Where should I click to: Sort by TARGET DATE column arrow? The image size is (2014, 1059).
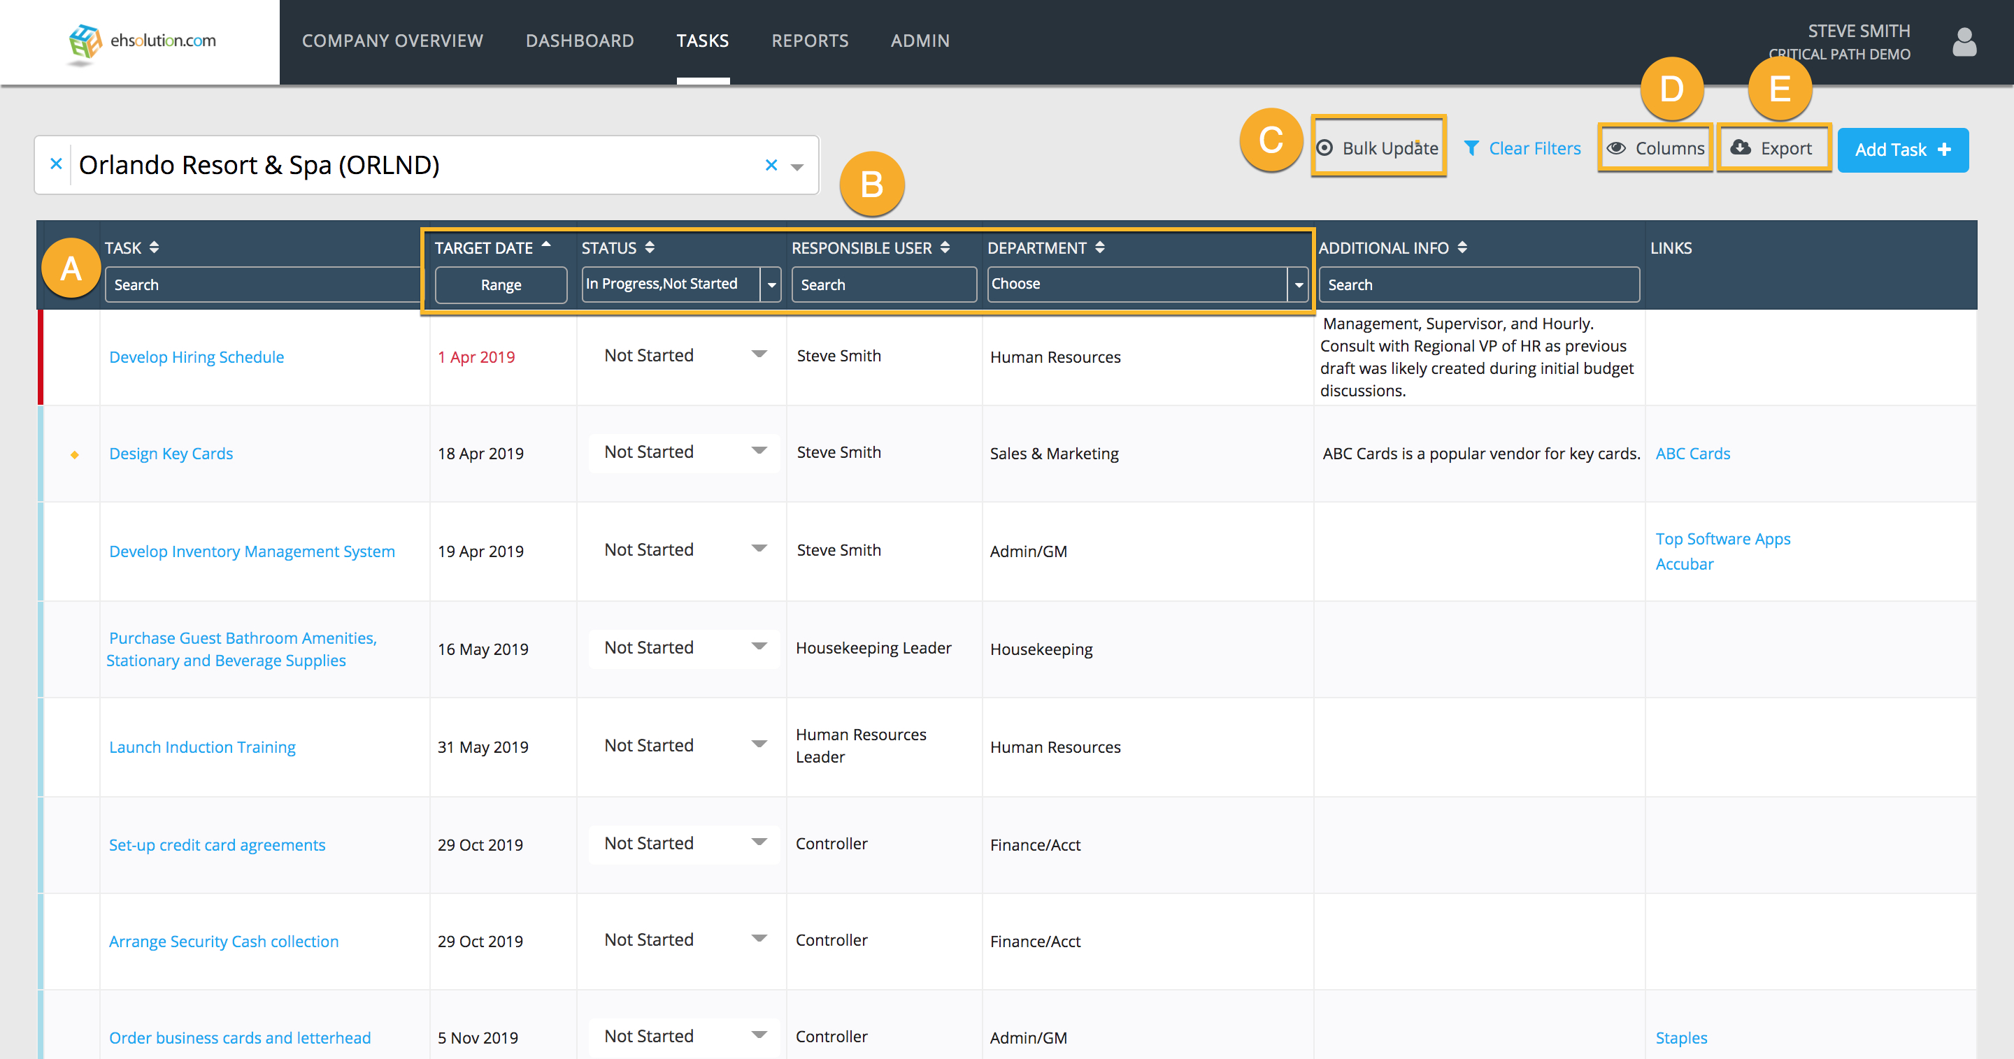click(546, 245)
